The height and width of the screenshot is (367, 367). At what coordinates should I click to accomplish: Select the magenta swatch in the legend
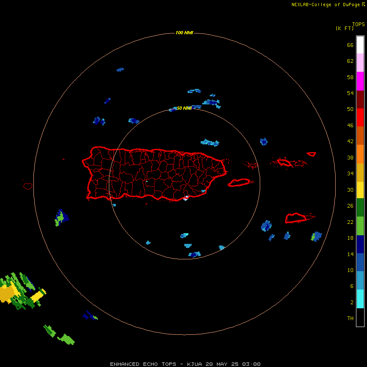pyautogui.click(x=360, y=81)
